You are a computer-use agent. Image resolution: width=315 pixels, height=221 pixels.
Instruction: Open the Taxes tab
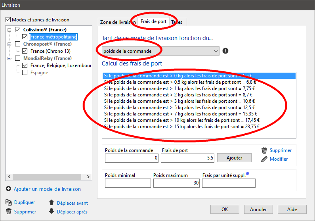click(178, 22)
